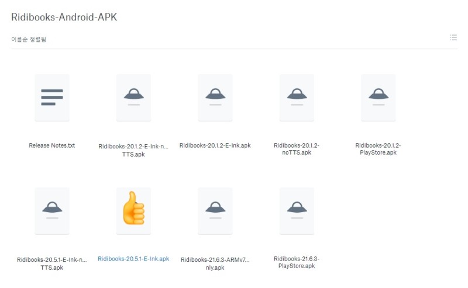Click the 'Ridibooks-20.1.2-E-Ink.apk' file name
The width and height of the screenshot is (468, 288).
[215, 145]
